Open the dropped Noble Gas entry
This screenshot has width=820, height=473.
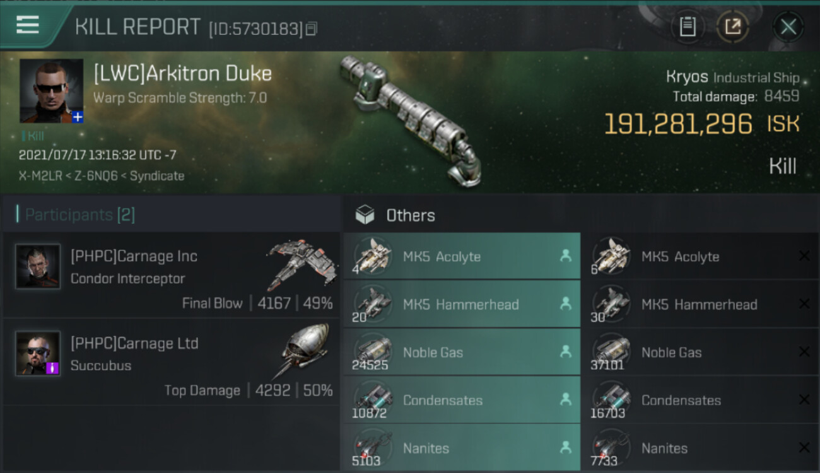pyautogui.click(x=462, y=352)
